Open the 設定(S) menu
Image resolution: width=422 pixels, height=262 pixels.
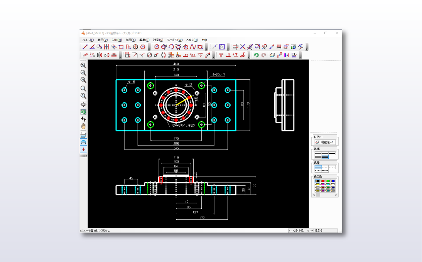point(158,40)
